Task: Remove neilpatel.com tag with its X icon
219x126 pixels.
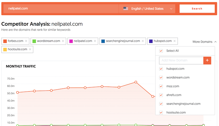Action: [95, 41]
